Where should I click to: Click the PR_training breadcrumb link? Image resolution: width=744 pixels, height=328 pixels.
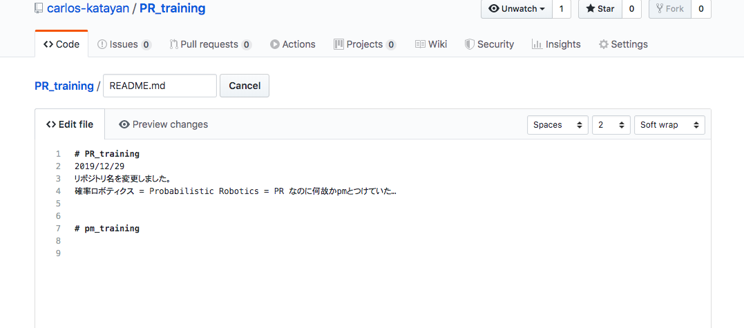64,86
